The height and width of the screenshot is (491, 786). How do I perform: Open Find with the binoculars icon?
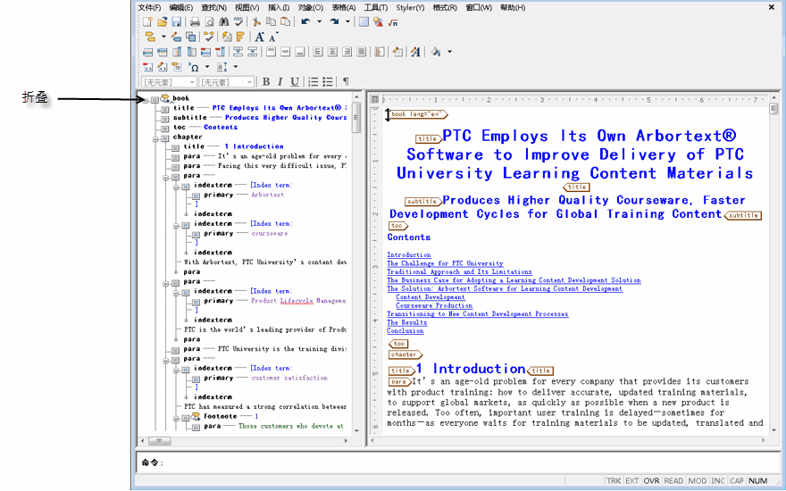click(224, 22)
